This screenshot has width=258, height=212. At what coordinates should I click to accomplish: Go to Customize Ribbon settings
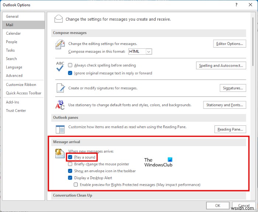coord(24,84)
